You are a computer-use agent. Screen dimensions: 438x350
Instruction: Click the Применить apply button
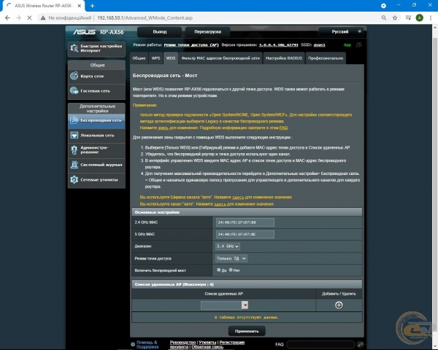247,331
